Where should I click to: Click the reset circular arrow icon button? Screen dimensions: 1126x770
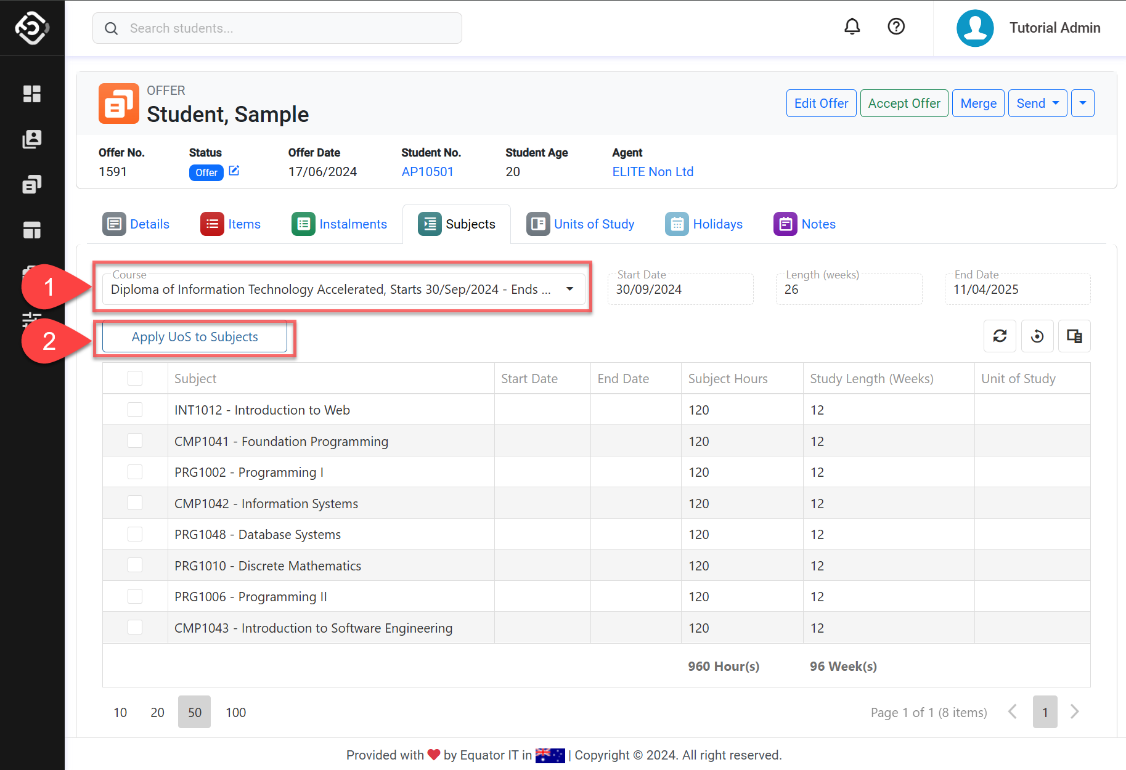point(1037,336)
